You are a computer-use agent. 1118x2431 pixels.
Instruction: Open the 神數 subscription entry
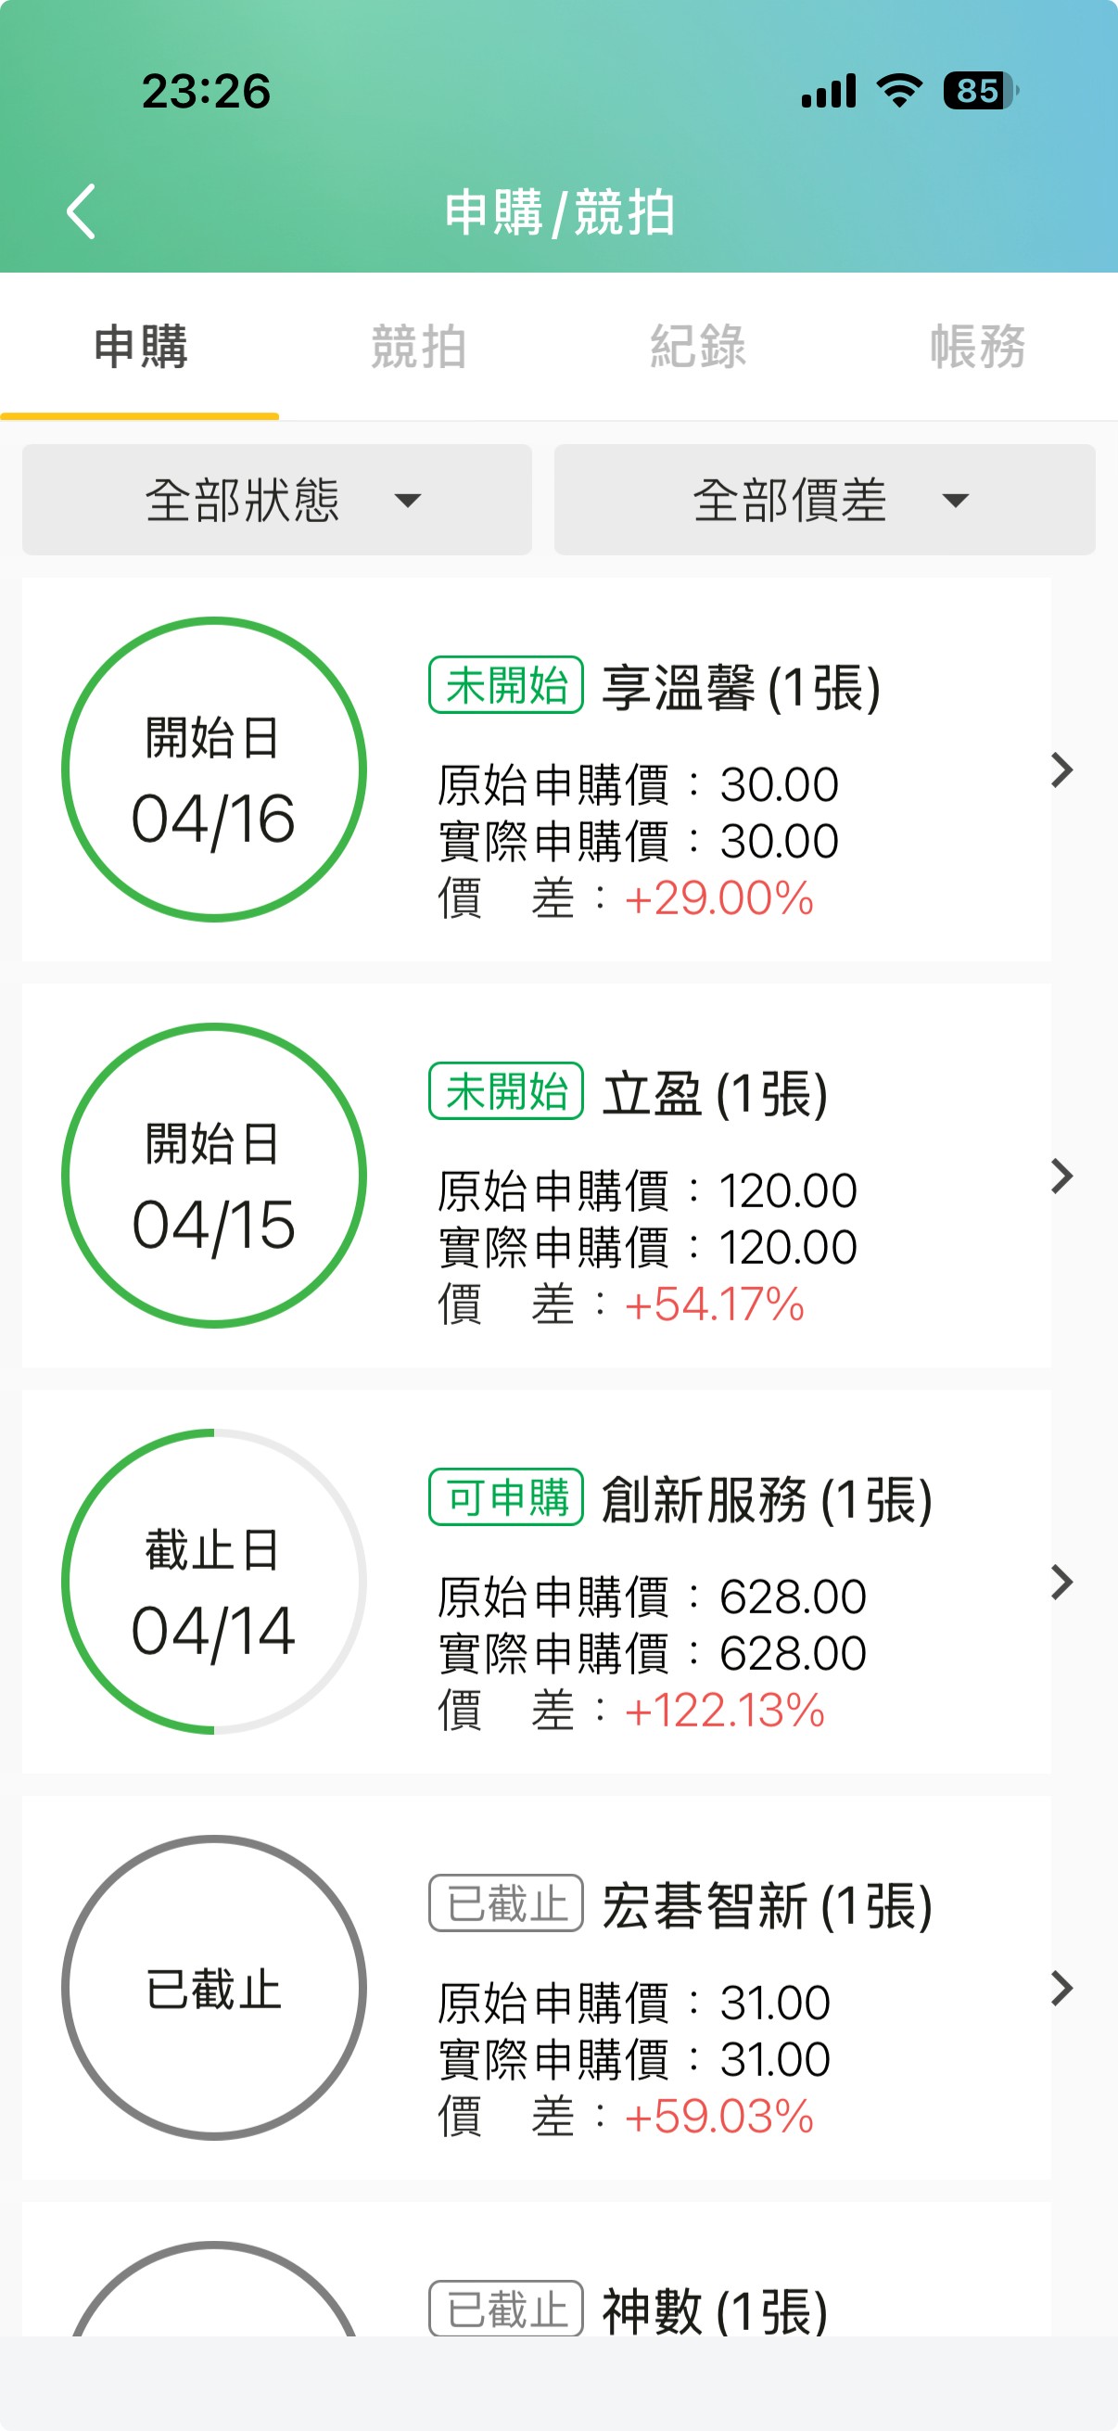714,2310
